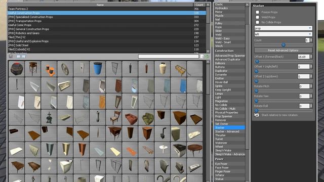324x182 pixels.
Task: Choose the cream propane tank prop
Action: [163, 69]
